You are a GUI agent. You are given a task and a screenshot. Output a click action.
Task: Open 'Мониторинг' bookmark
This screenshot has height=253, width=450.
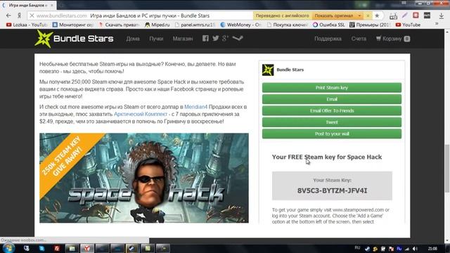point(73,25)
